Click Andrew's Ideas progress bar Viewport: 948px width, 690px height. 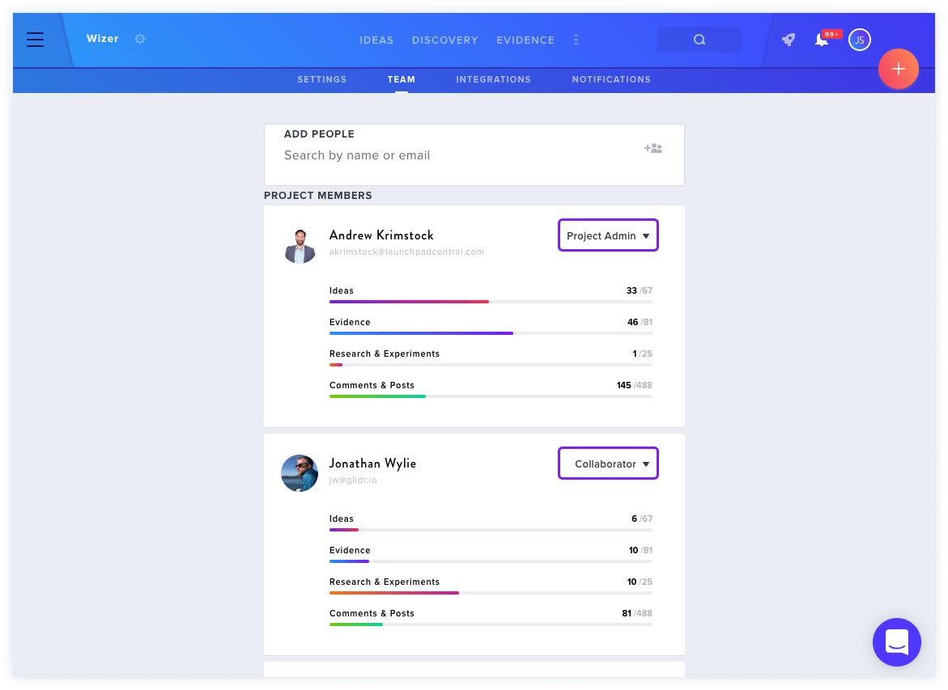491,302
